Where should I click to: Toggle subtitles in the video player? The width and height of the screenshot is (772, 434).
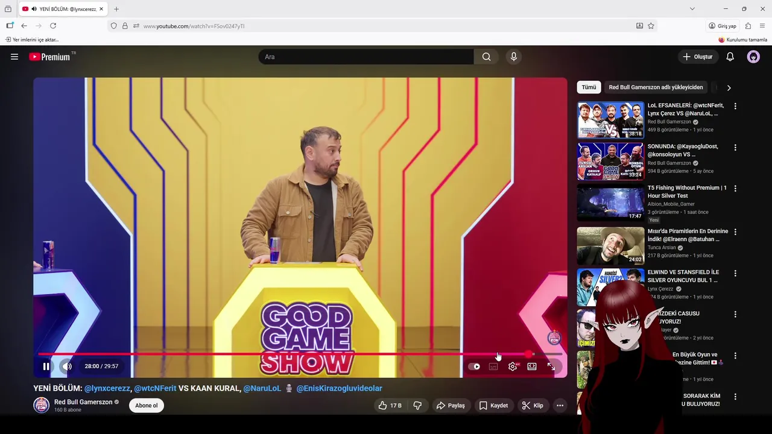tap(493, 366)
